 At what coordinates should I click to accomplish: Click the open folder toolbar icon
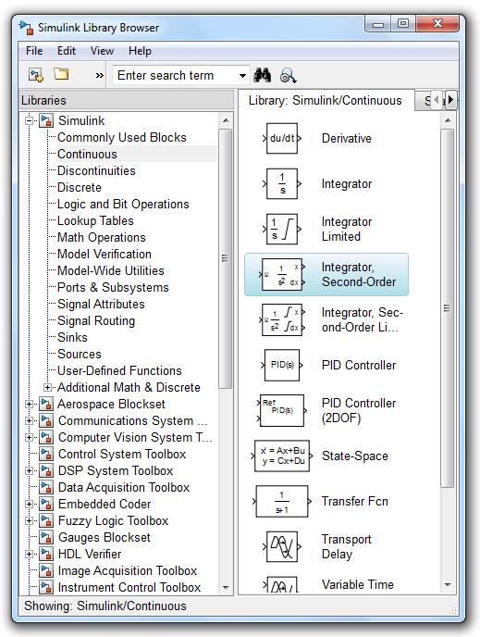61,74
